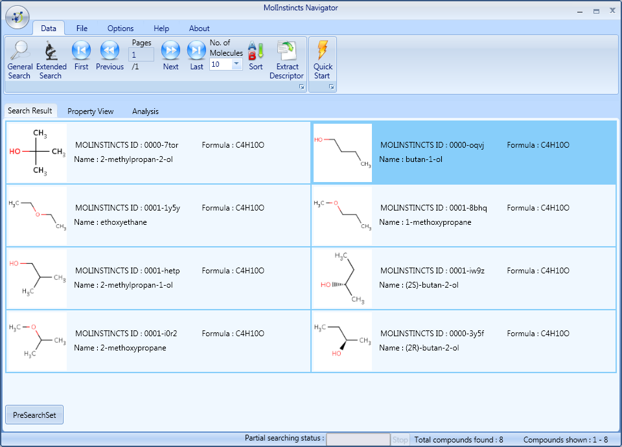This screenshot has height=447, width=622.
Task: Open the About ribbon tab
Action: coord(199,28)
